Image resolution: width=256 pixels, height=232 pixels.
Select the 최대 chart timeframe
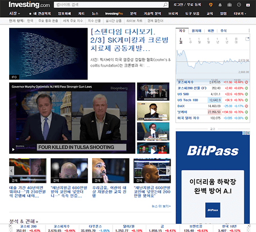(x=236, y=41)
